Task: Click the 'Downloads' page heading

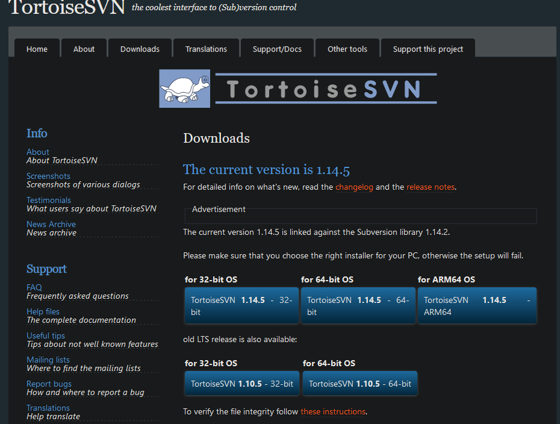Action: pos(216,139)
